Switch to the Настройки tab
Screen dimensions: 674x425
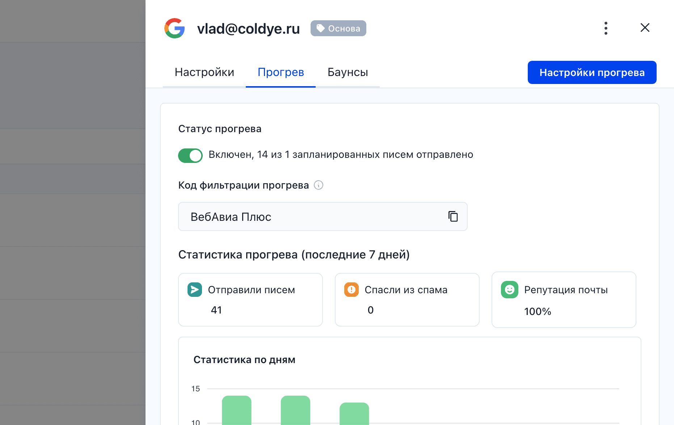click(x=204, y=72)
